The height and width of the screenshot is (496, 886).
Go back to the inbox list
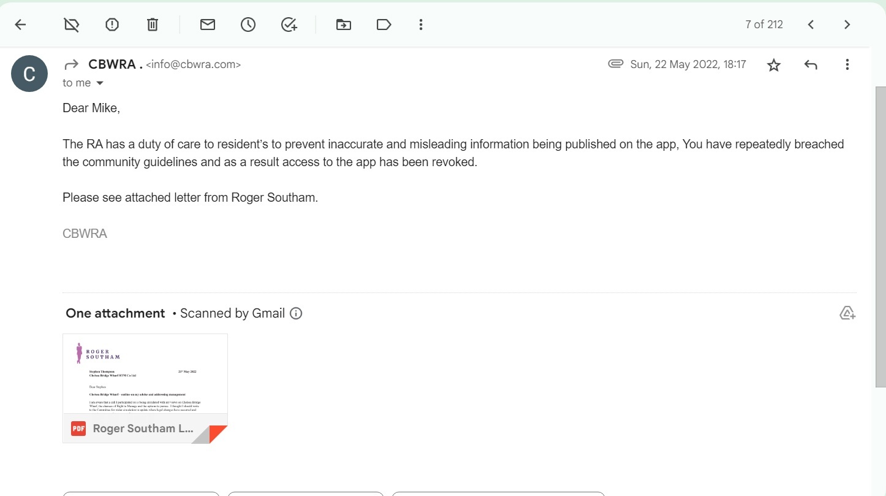pos(20,25)
